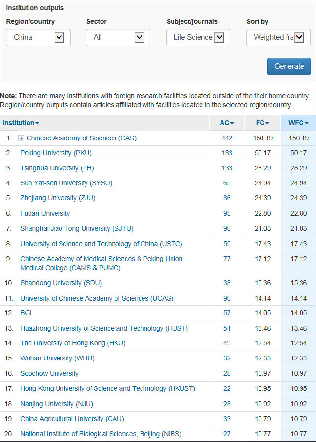
Task: Select WFC value 28.29 for Tsinghua
Action: click(298, 168)
